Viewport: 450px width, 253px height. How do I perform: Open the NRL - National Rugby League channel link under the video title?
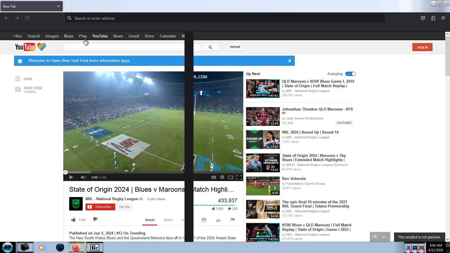pos(112,199)
